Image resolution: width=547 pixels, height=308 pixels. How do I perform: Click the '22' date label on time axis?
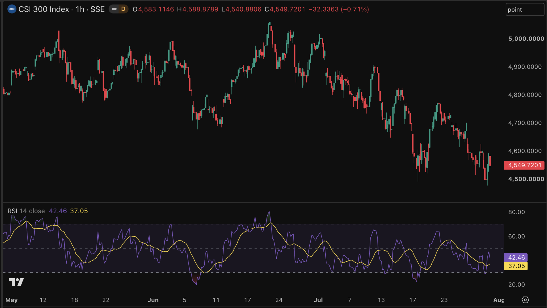point(106,300)
